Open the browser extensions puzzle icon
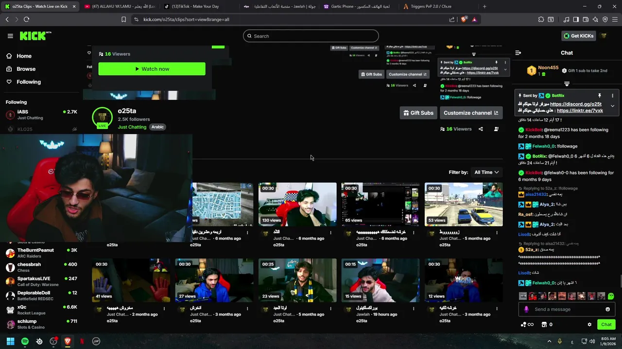This screenshot has width=622, height=349. [541, 19]
